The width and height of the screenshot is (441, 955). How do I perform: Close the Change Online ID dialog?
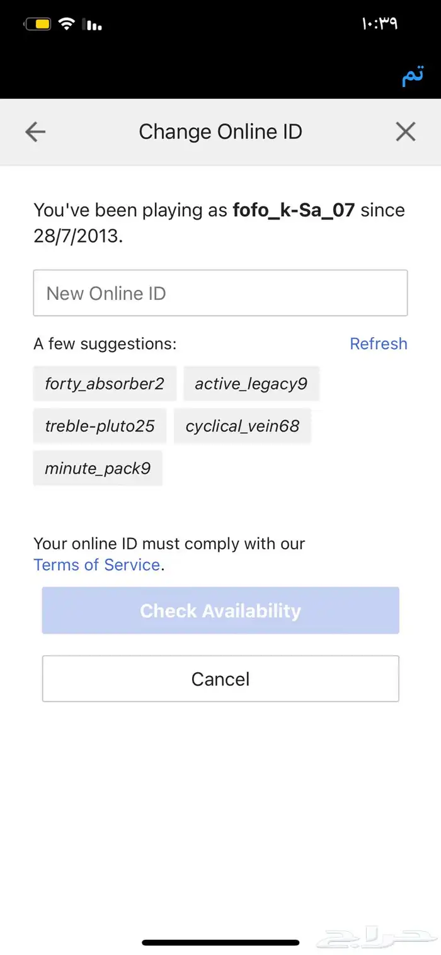click(406, 132)
